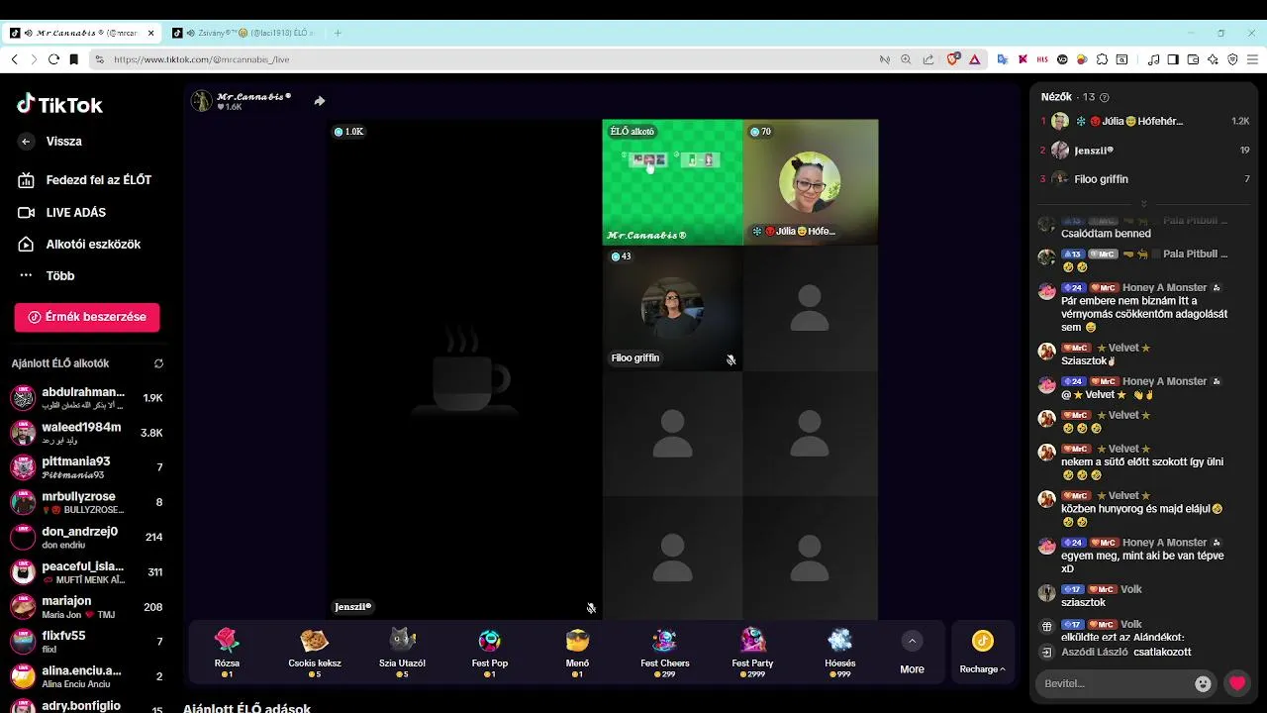Open browser zoom magnifier icon
Viewport: 1267px width, 713px height.
(906, 59)
